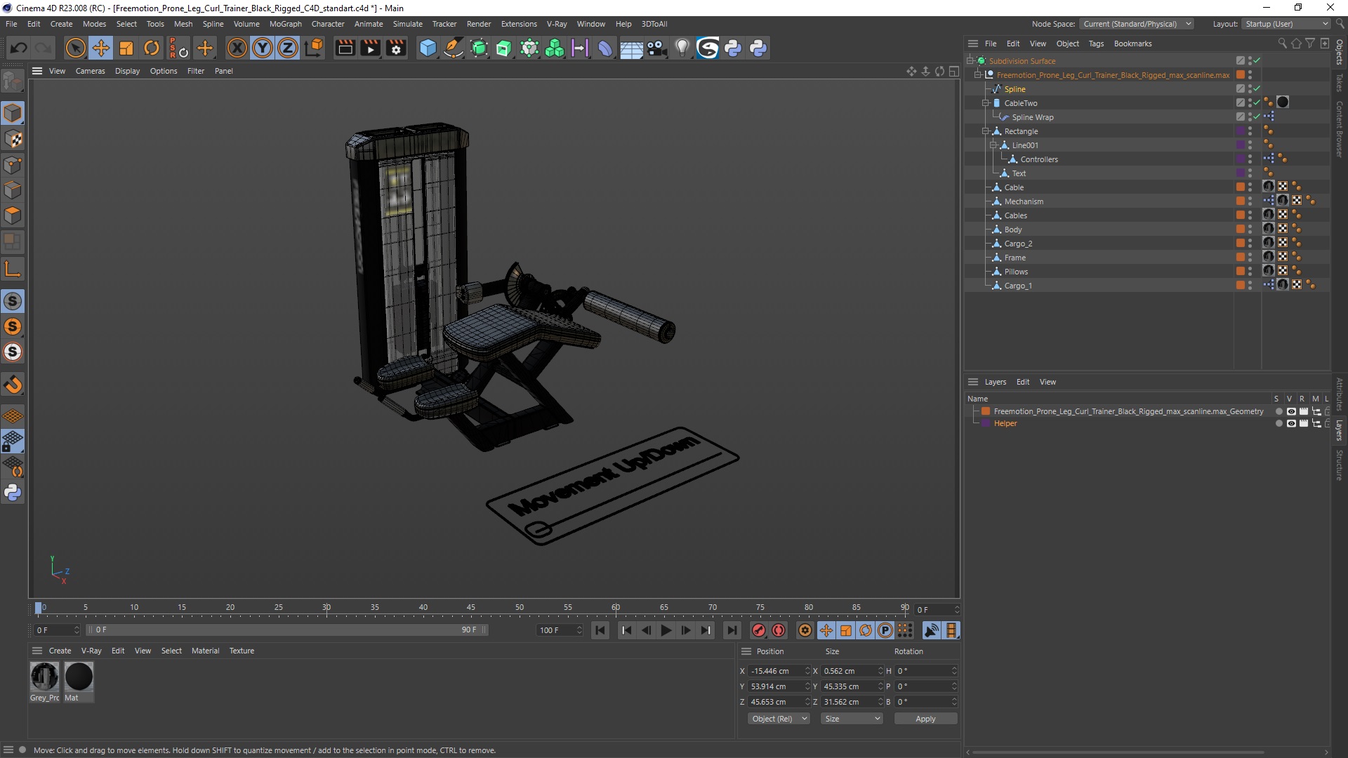Click the Grey_Prc material thumbnail
The width and height of the screenshot is (1348, 758).
44,677
